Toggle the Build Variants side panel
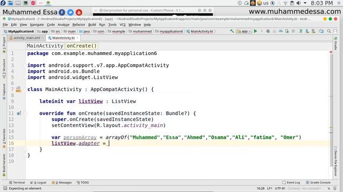Screen dimensions: 343x192 tap(4, 165)
